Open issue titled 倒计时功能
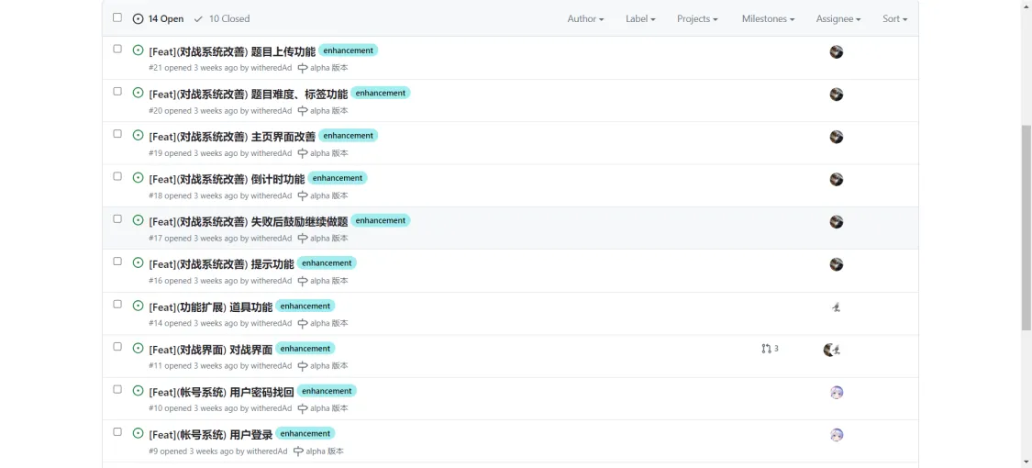1032x468 pixels. [227, 179]
